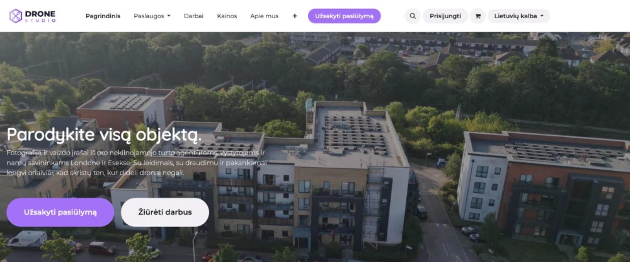Expand the Paslaugos dropdown menu

(152, 16)
